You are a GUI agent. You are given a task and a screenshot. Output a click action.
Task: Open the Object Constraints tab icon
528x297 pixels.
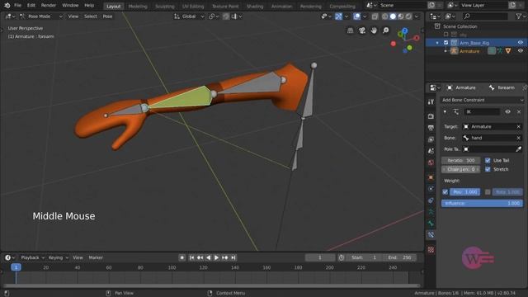tap(431, 200)
